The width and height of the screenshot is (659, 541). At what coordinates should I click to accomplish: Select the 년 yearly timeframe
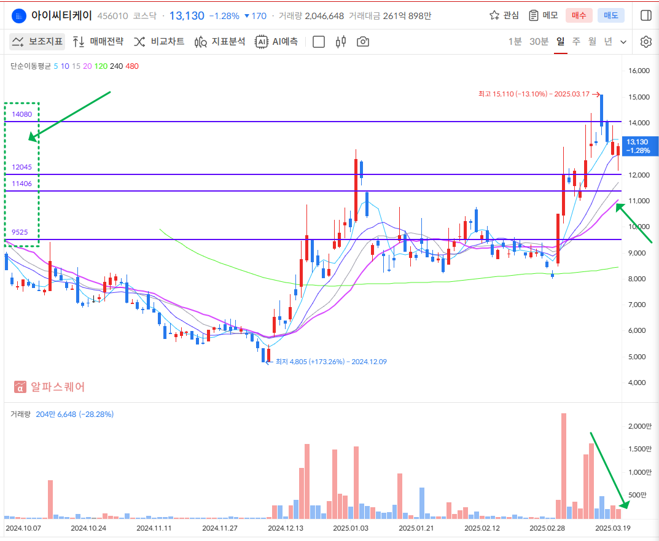(x=608, y=42)
